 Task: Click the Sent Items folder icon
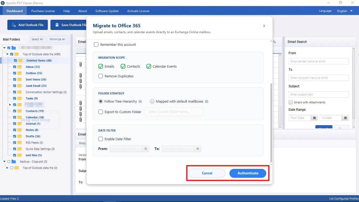point(19,79)
